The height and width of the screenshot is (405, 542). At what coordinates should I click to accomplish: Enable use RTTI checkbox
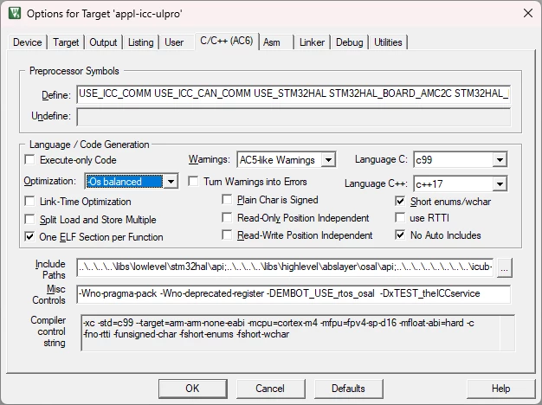tap(400, 218)
